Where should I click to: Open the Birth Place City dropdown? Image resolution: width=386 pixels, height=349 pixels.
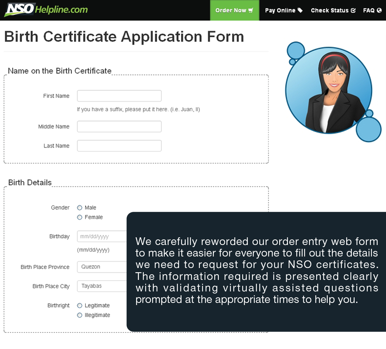pyautogui.click(x=102, y=286)
